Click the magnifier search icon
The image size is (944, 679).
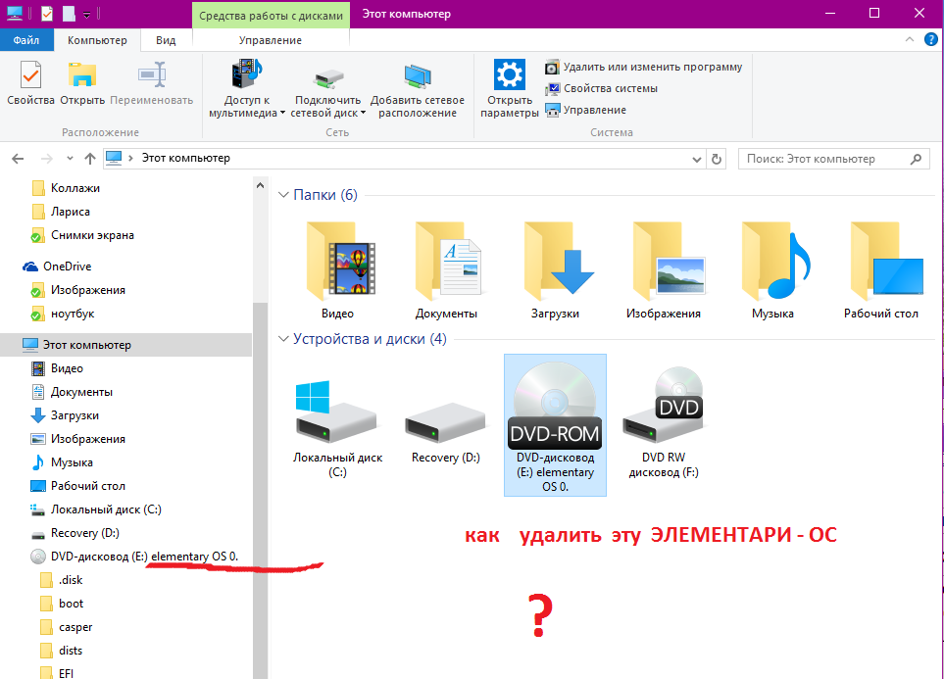click(916, 159)
